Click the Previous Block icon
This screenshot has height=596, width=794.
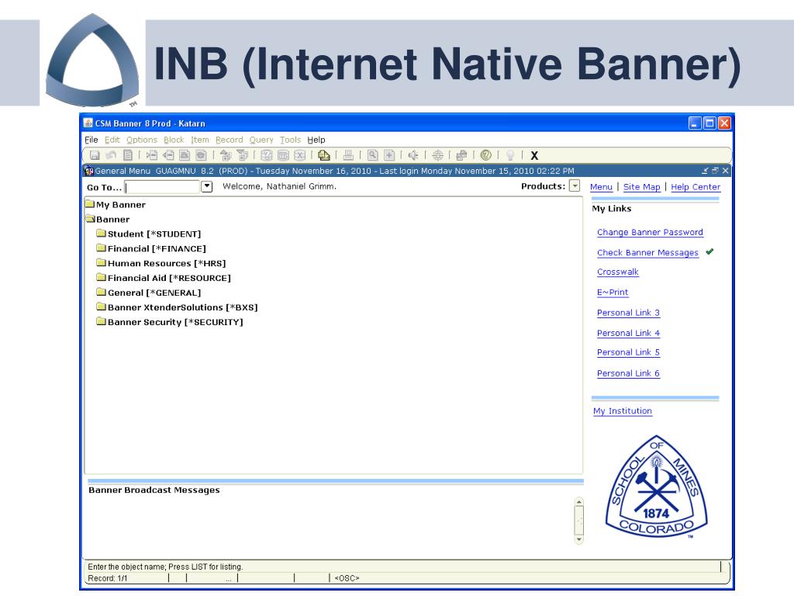pyautogui.click(x=226, y=155)
